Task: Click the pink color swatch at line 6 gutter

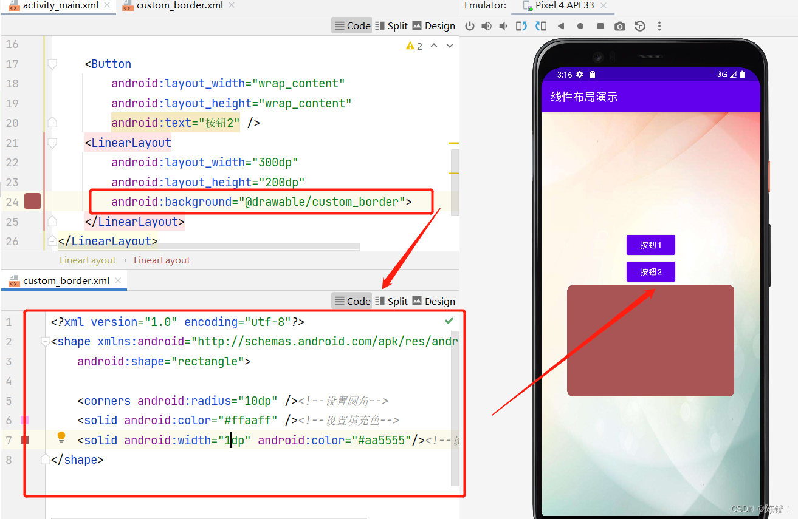Action: tap(24, 420)
